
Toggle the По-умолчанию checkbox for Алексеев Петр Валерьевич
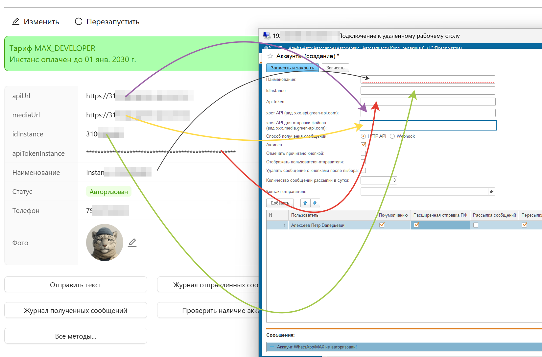click(x=382, y=225)
